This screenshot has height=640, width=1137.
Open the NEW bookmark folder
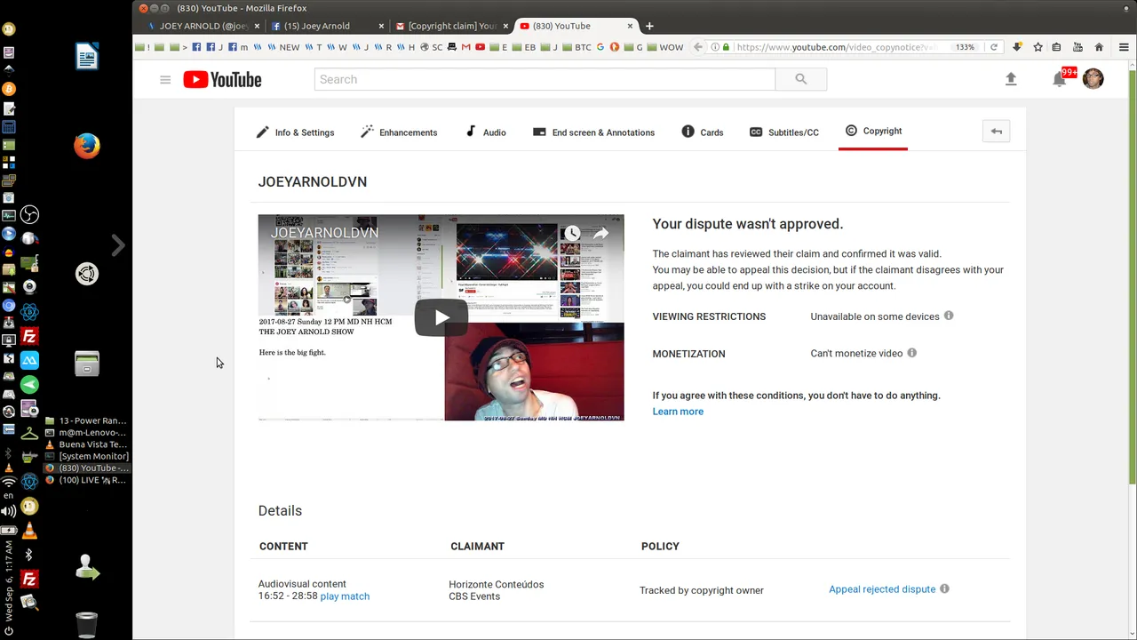(283, 47)
